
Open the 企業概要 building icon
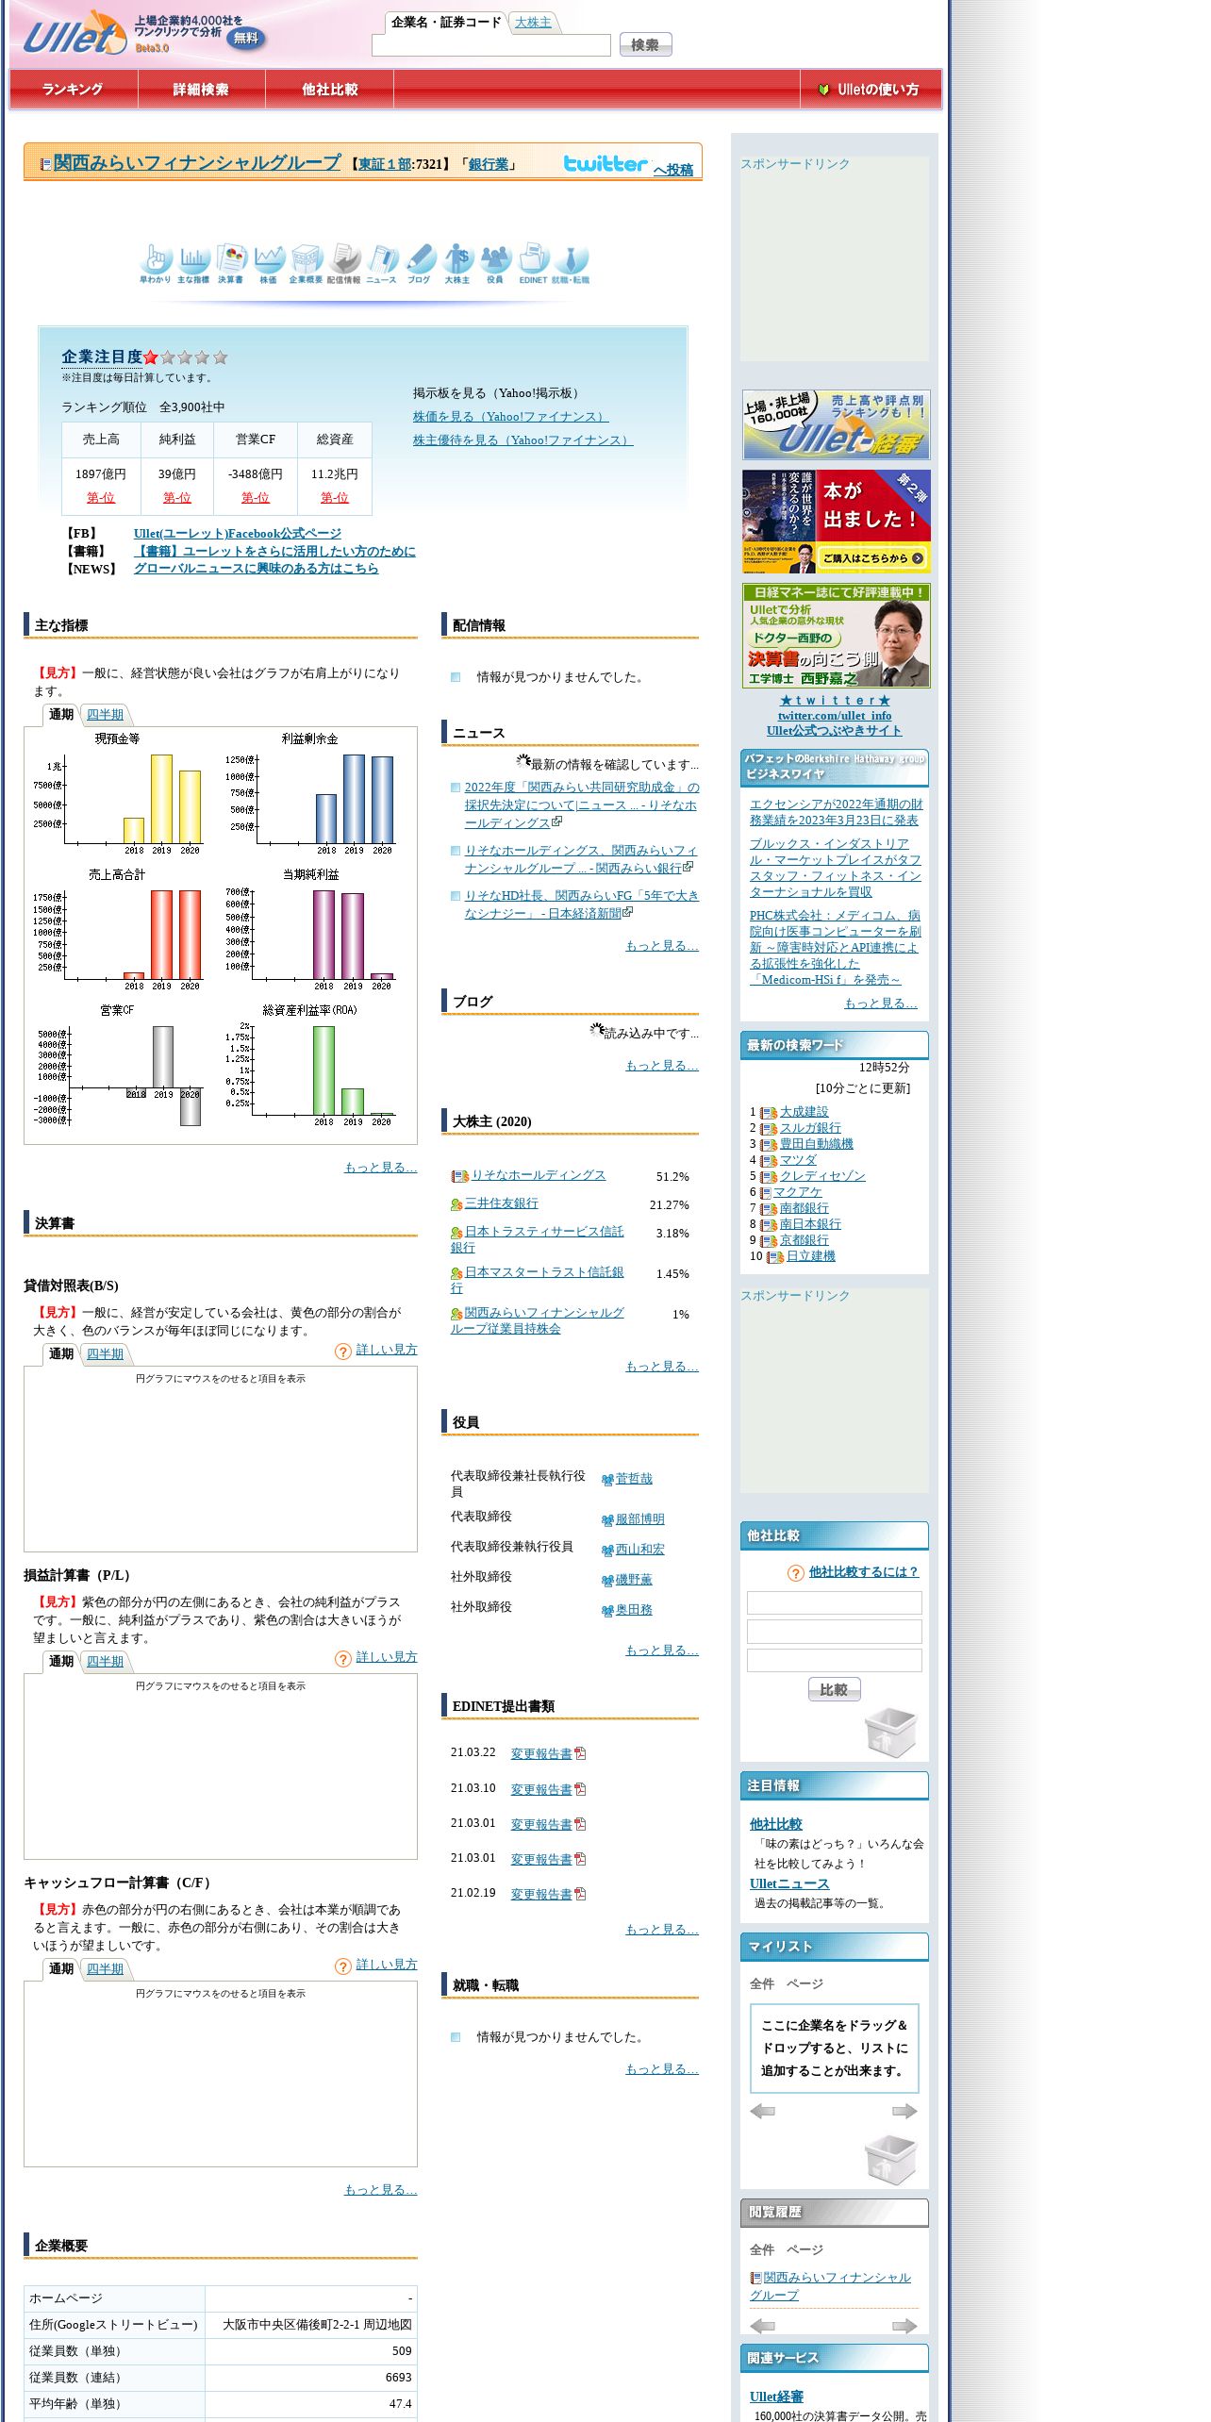[x=307, y=263]
